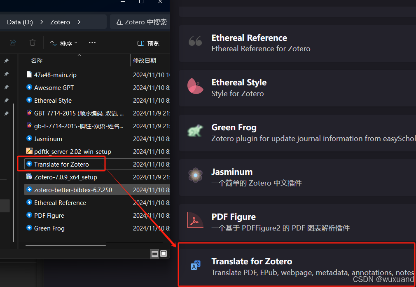416x287 pixels.
Task: Select the zotero-better-bibtex-6.7.250 file icon
Action: tap(29, 189)
